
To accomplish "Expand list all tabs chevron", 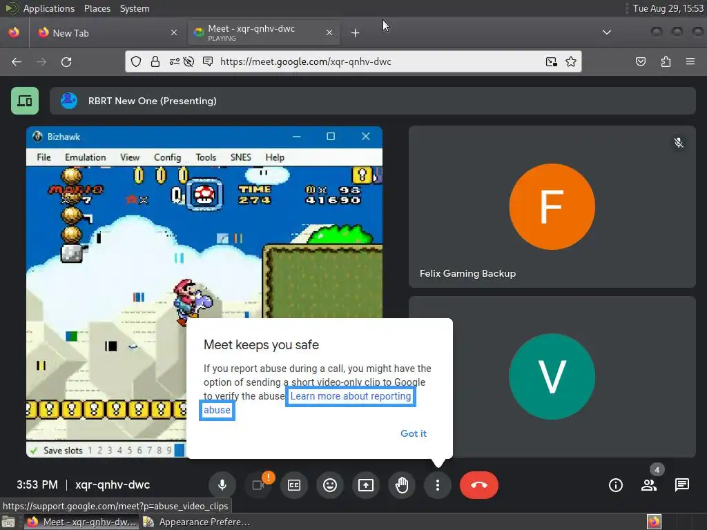I will (607, 32).
